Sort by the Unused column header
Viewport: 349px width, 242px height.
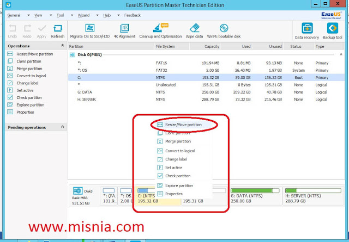pyautogui.click(x=267, y=46)
